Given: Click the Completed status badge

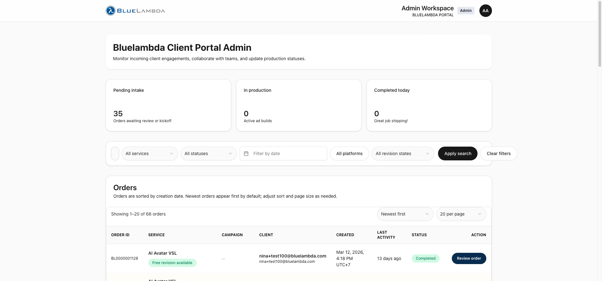Looking at the screenshot, I should [x=425, y=258].
